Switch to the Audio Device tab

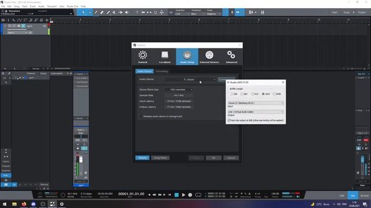tap(144, 71)
